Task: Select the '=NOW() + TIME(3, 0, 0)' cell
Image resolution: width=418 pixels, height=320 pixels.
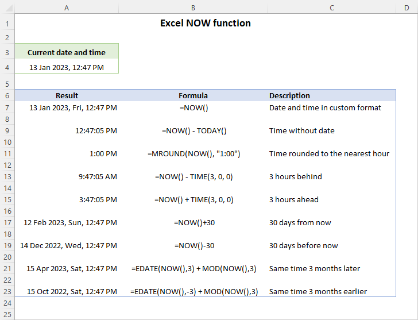Action: [x=193, y=199]
